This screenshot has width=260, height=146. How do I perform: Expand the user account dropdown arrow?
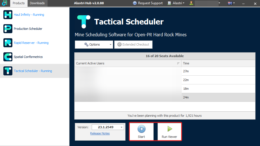pos(219,3)
